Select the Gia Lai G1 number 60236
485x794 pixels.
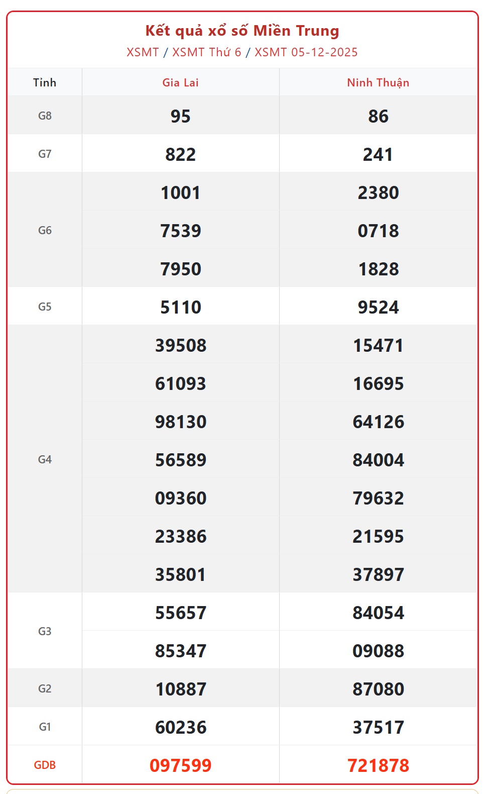pyautogui.click(x=180, y=727)
